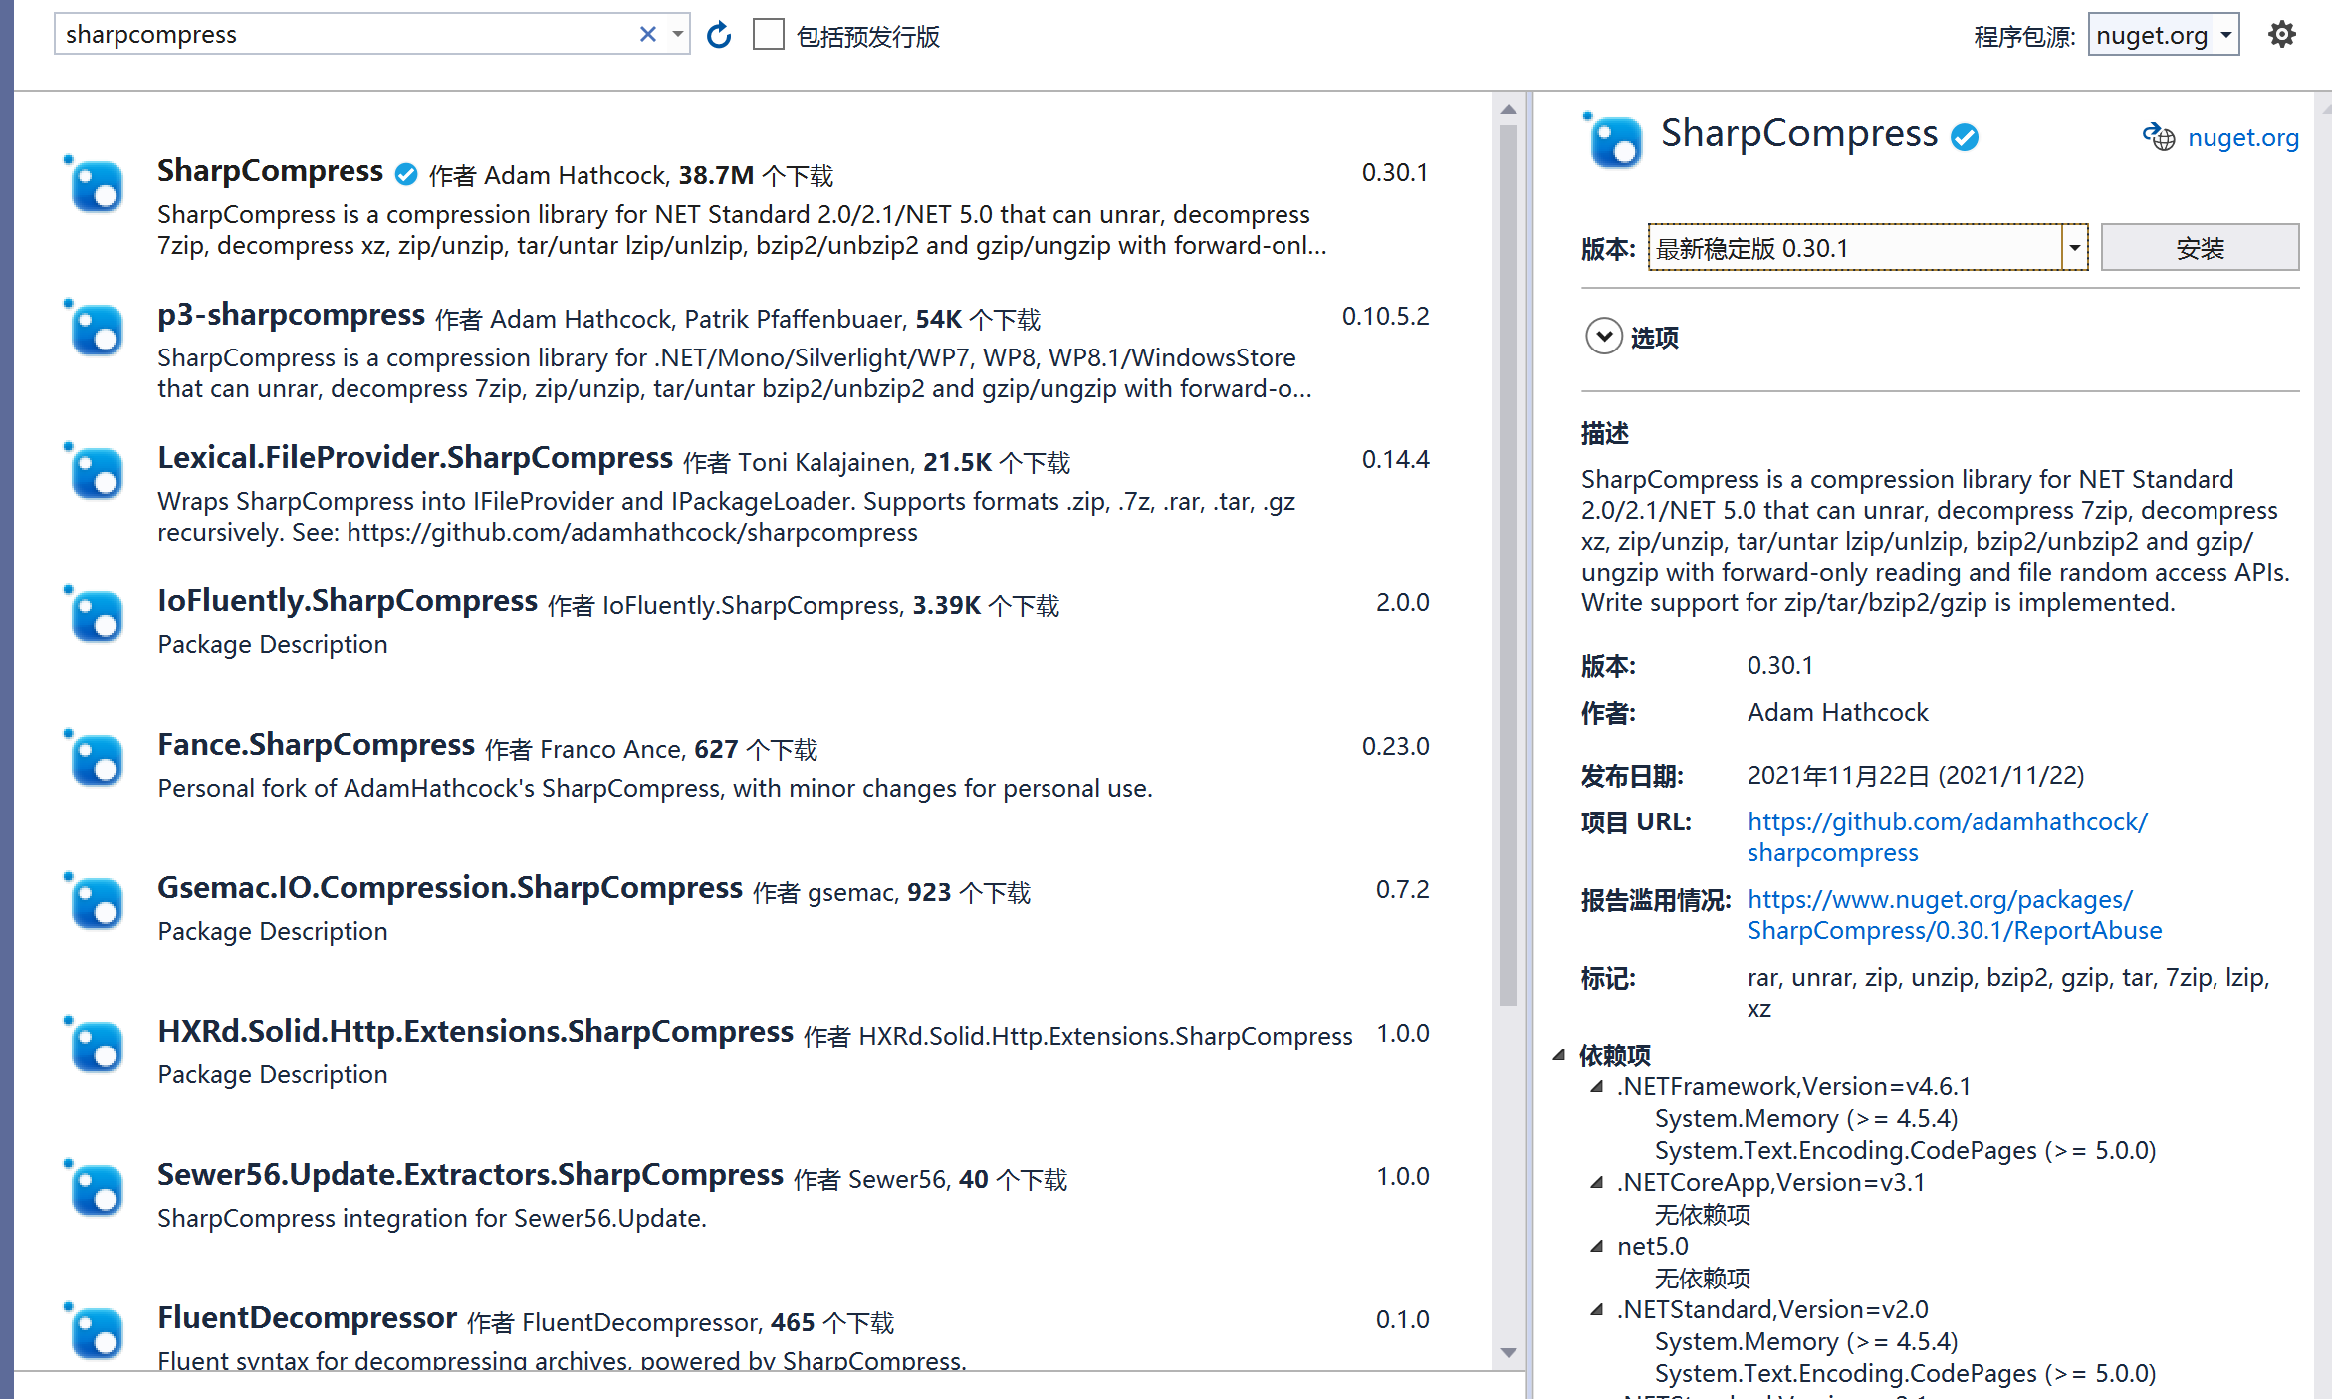This screenshot has height=1399, width=2332.
Task: Open package source settings gear
Action: click(2281, 35)
